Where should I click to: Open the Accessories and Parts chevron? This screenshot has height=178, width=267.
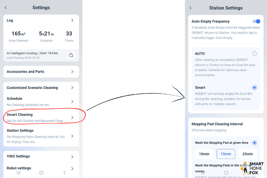click(72, 72)
